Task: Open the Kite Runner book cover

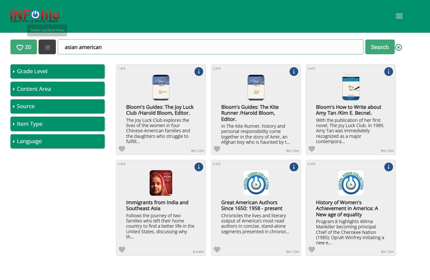Action: [256, 88]
